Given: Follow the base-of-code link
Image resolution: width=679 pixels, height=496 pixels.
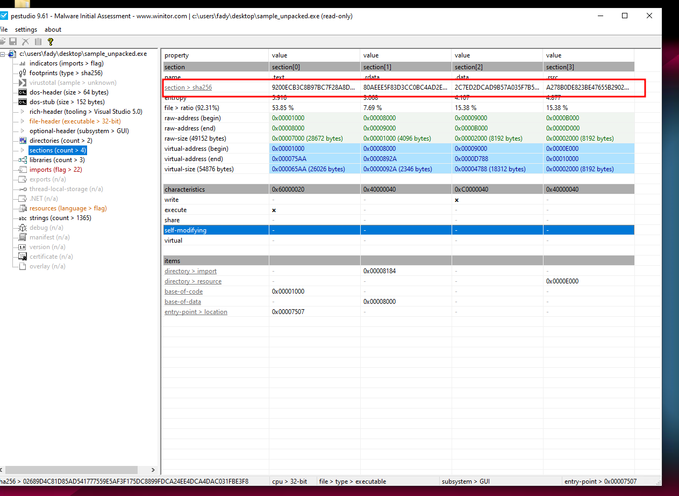Looking at the screenshot, I should coord(183,291).
